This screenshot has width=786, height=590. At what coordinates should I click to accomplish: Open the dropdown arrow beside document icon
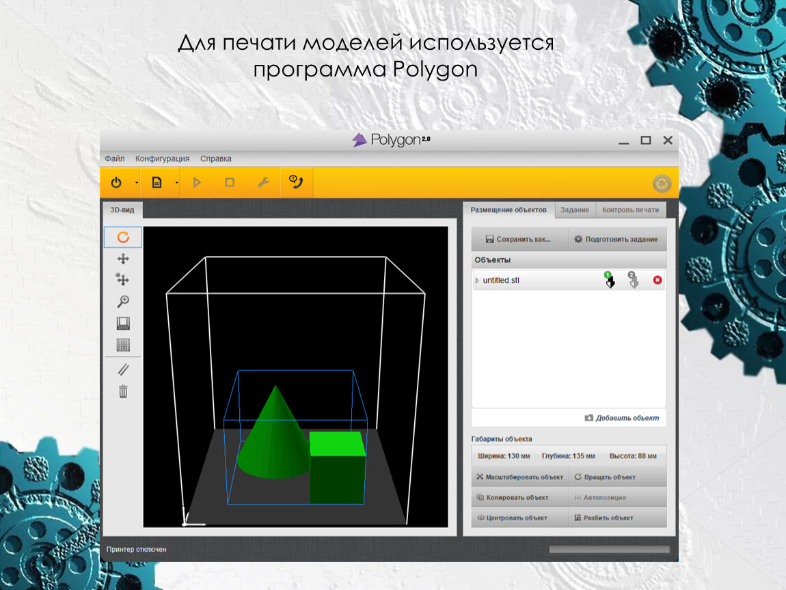[x=176, y=183]
